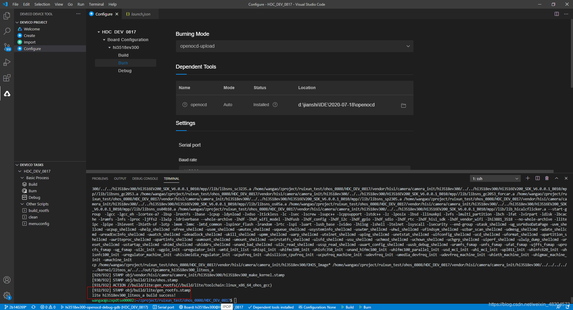This screenshot has width=573, height=310.
Task: Click Build in the status bar
Action: tap(347, 307)
